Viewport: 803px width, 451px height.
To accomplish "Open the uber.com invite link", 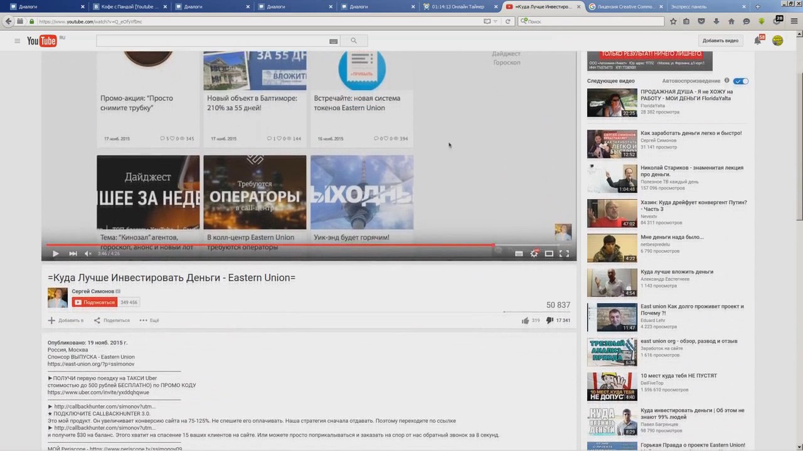I will click(98, 393).
